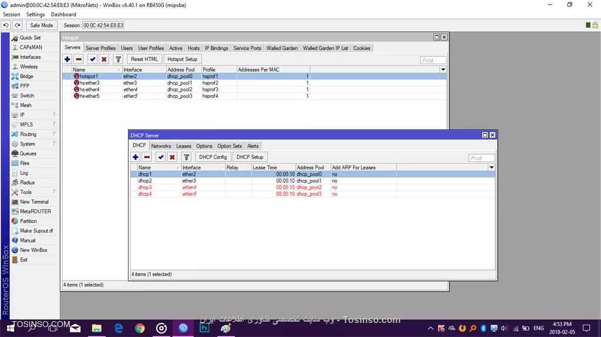Screen dimensions: 601x337
Task: Open Radius in sidebar
Action: tap(27, 182)
